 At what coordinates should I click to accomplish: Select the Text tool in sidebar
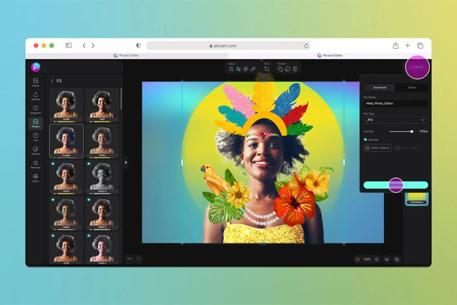click(36, 137)
